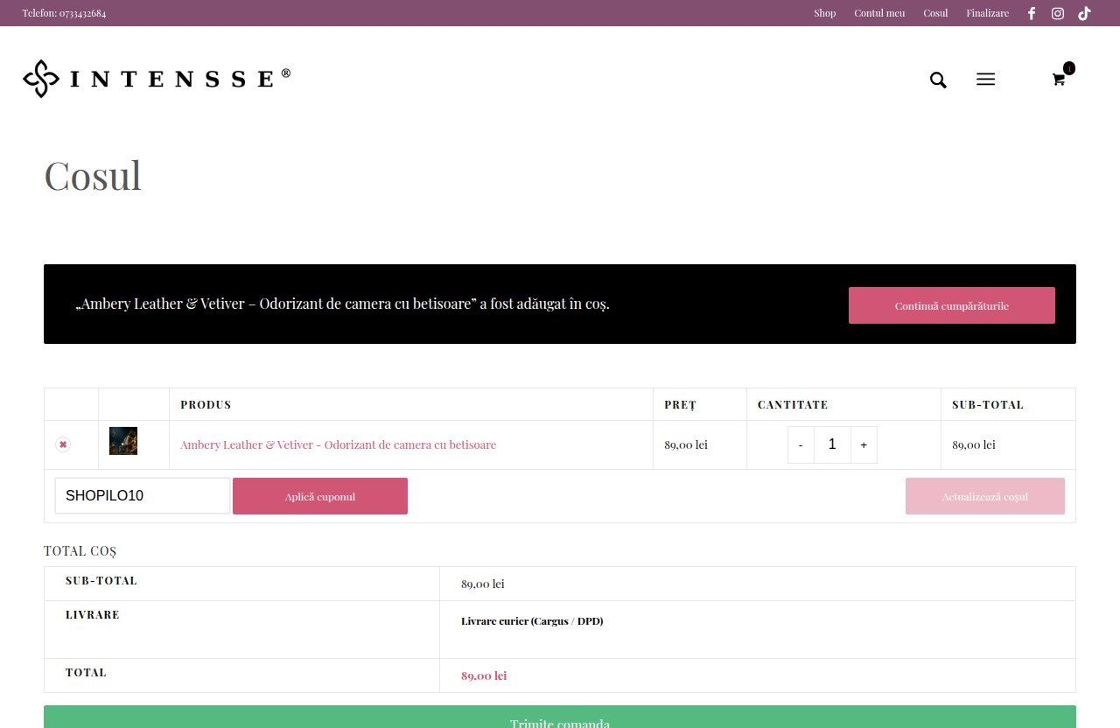Click the product row sub-total 89,00 lei
The height and width of the screenshot is (728, 1120).
974,444
